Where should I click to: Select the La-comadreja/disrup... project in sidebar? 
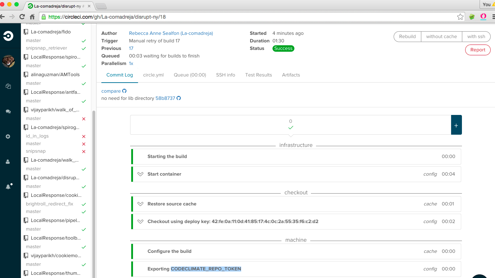click(x=55, y=178)
